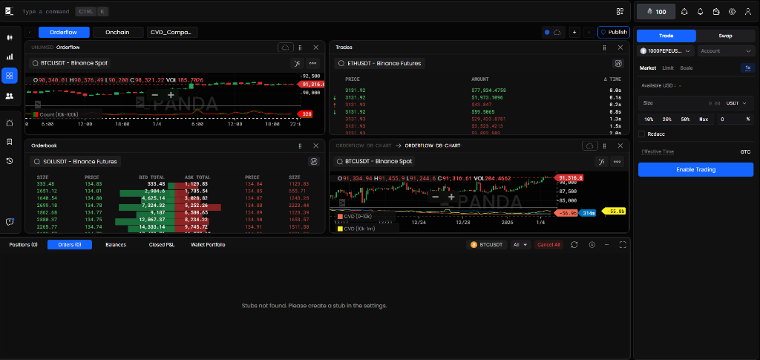Switch to Swap tab
This screenshot has width=760, height=360.
pyautogui.click(x=726, y=36)
